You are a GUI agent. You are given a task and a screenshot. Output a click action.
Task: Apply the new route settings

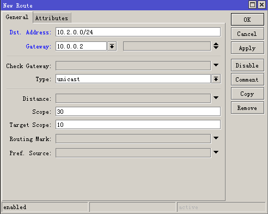point(247,48)
